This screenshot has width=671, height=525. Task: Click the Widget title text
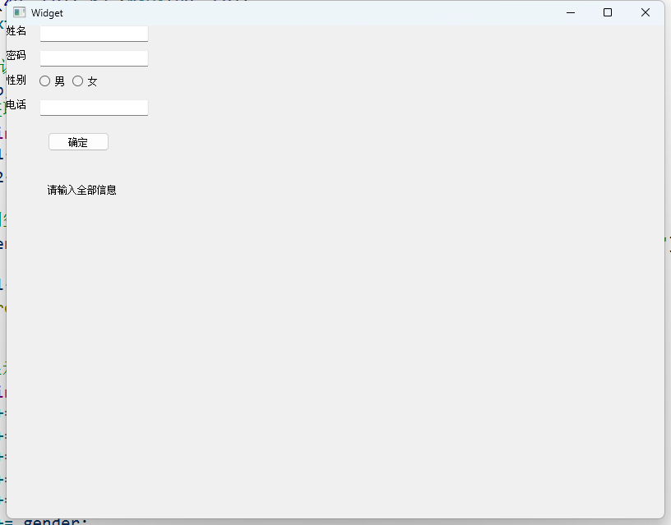[47, 13]
